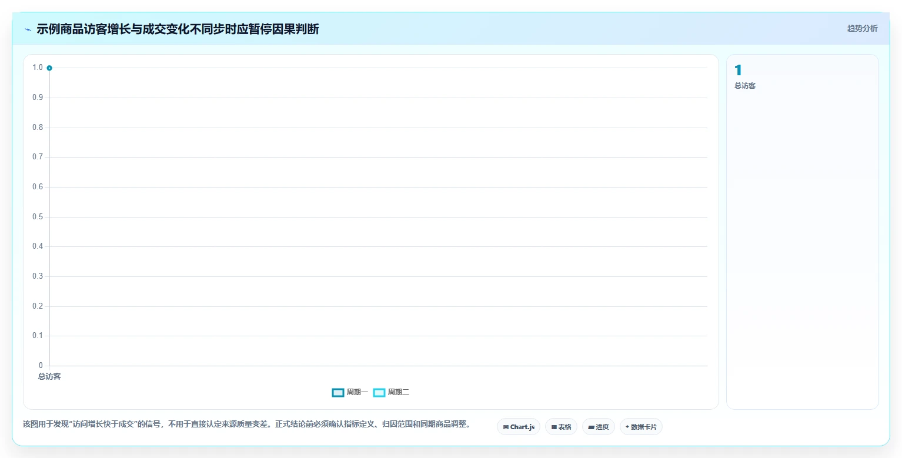Click the y-axis label 0.1

pyautogui.click(x=38, y=336)
